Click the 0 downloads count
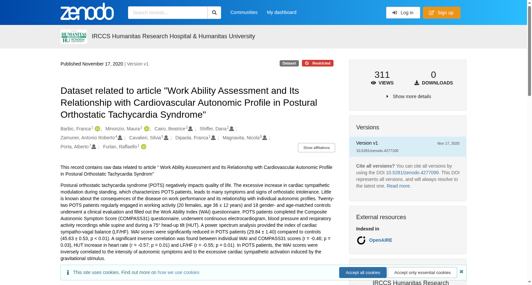The image size is (532, 285). [434, 74]
